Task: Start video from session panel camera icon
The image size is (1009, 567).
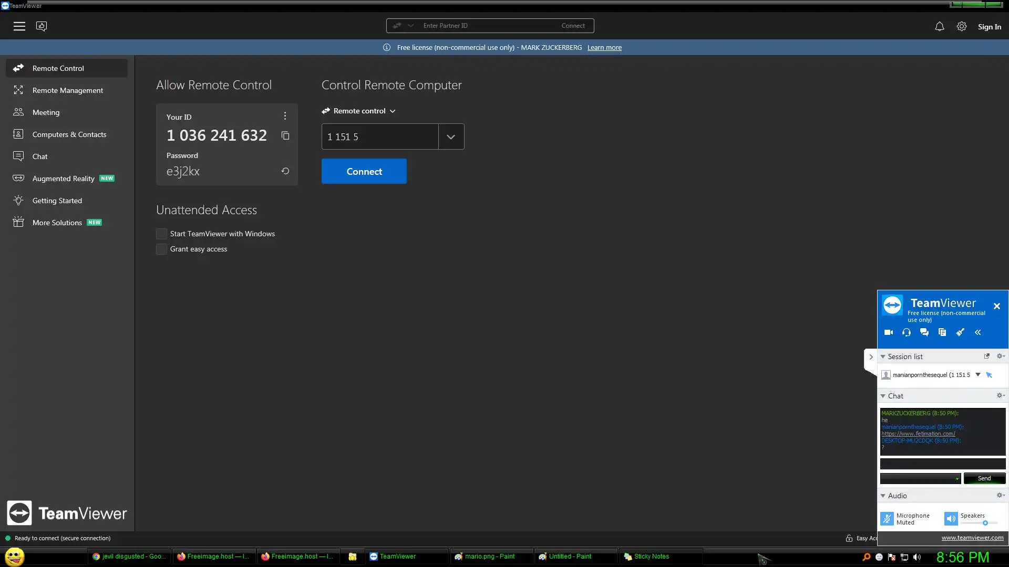Action: [889, 332]
